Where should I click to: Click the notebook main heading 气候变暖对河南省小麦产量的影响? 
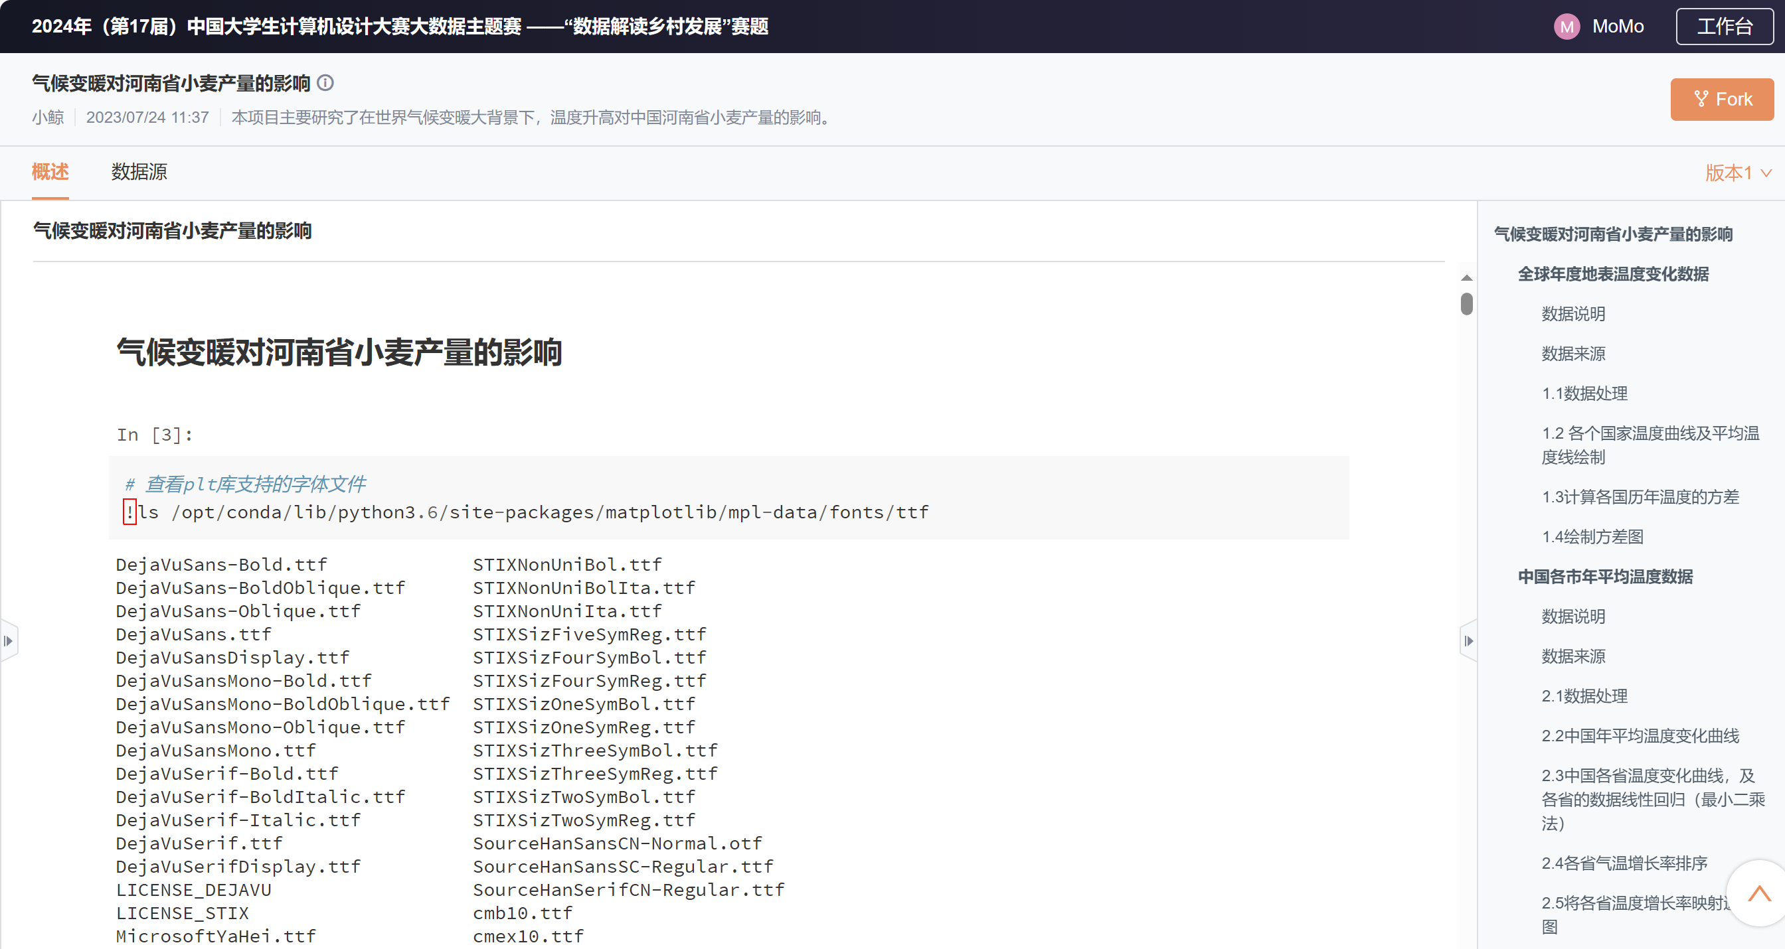click(x=339, y=352)
